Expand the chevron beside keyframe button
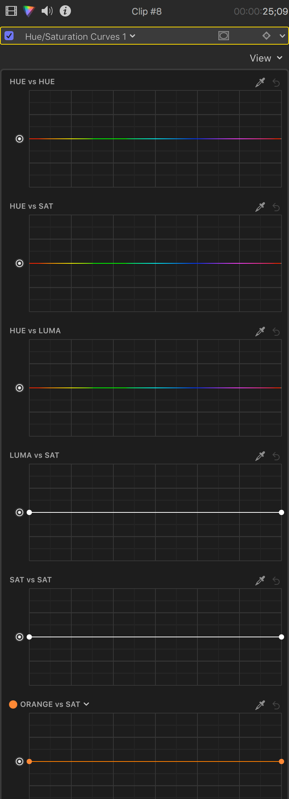The height and width of the screenshot is (799, 289). pyautogui.click(x=282, y=36)
